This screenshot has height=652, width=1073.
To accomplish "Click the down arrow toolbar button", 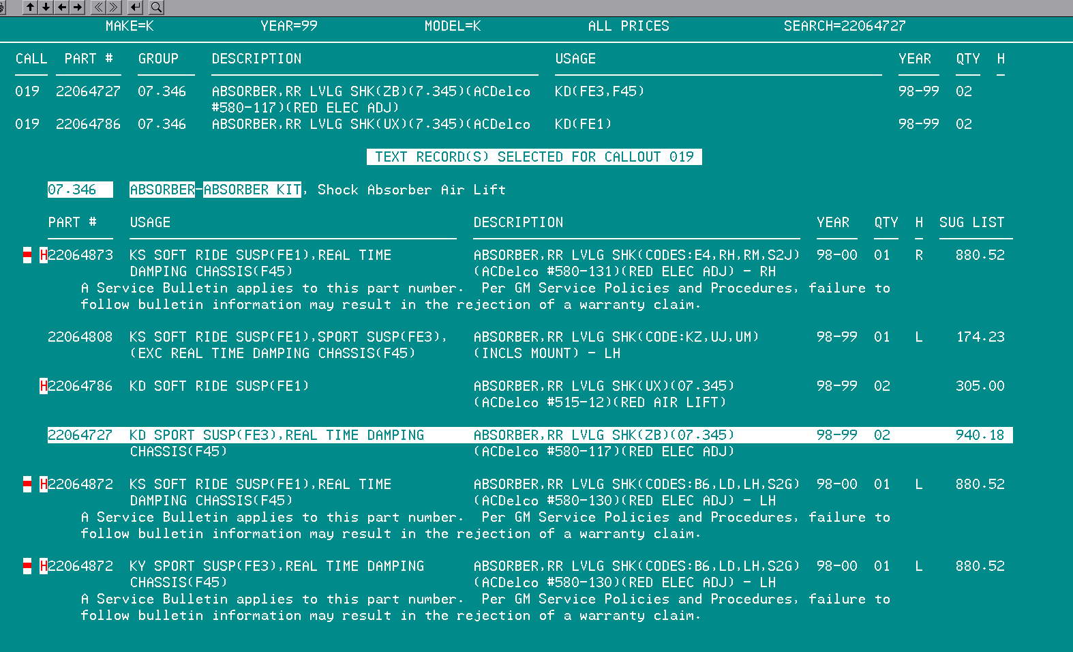I will click(x=46, y=8).
